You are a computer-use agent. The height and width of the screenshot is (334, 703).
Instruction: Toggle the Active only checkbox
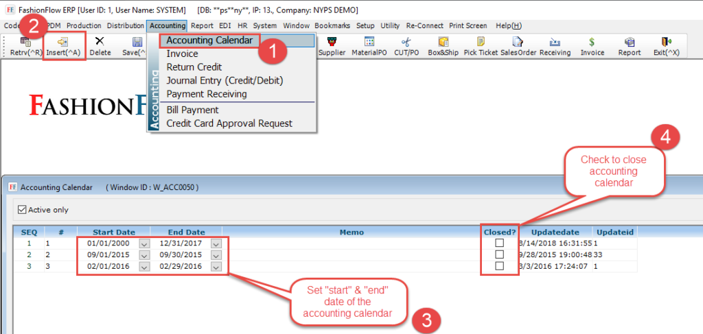pos(23,210)
